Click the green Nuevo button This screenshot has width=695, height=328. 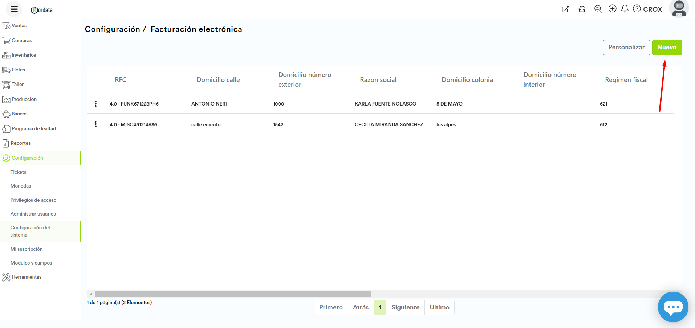pyautogui.click(x=667, y=48)
